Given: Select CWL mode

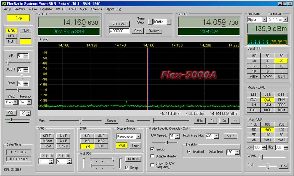Looking at the screenshot, I should click(254, 100).
